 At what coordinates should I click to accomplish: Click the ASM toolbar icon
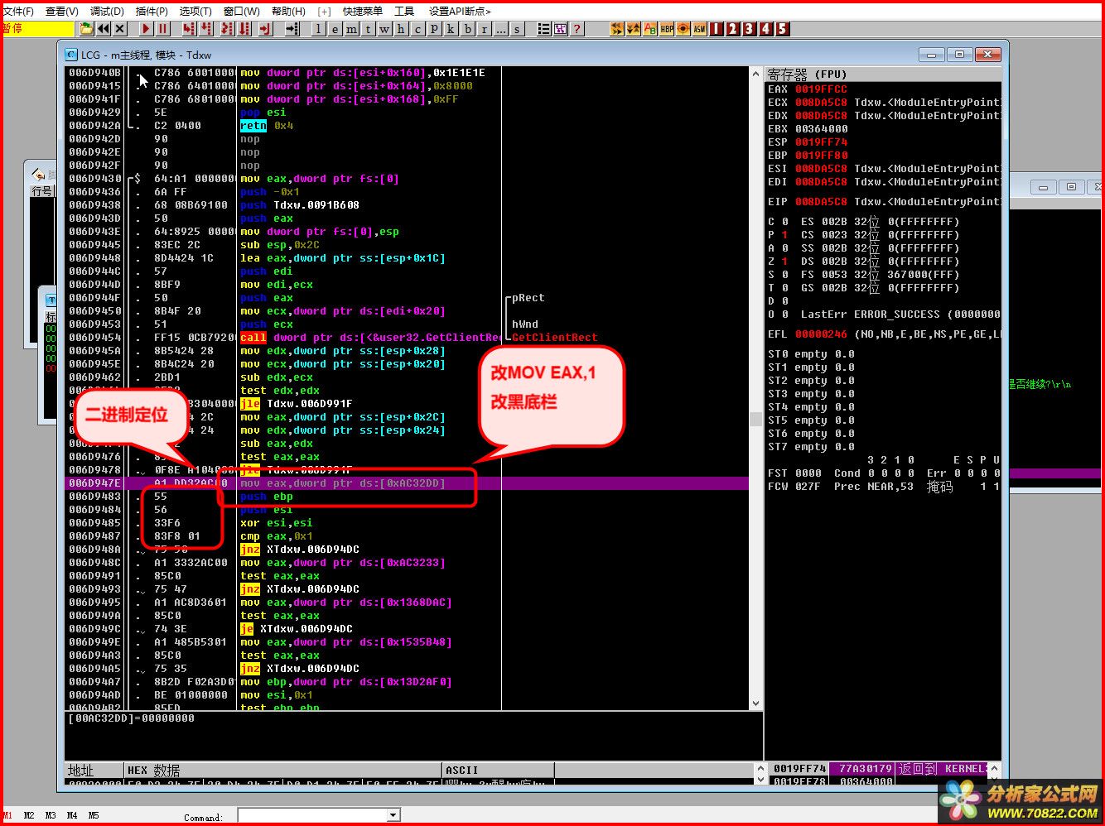[700, 29]
